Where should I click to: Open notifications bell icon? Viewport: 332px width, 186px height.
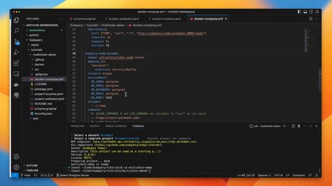tap(316, 175)
